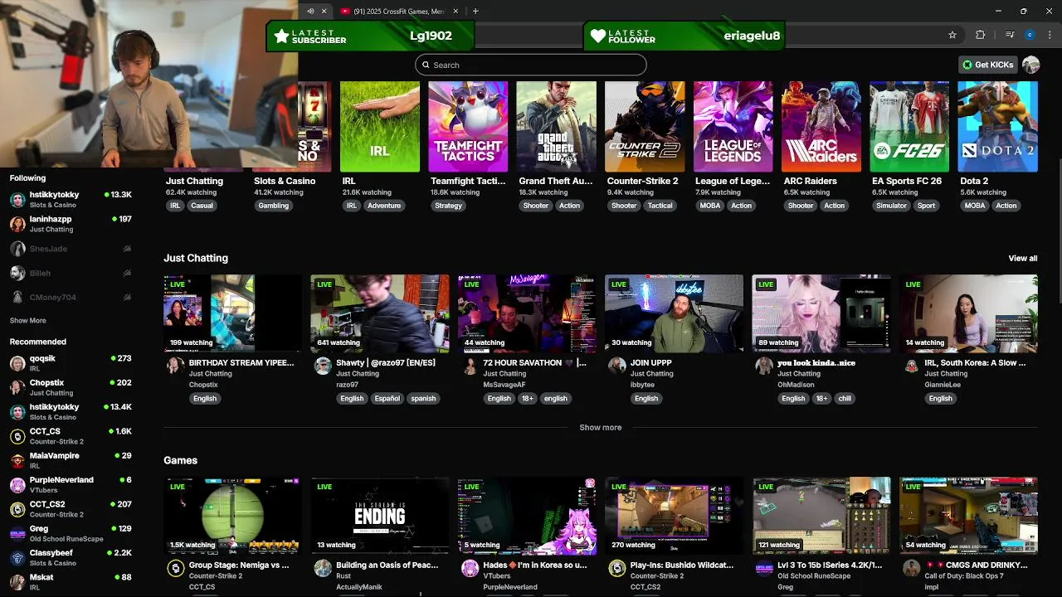Screen dimensions: 1062x597
Task: Open the Chrome profile icon
Action: (x=1030, y=35)
